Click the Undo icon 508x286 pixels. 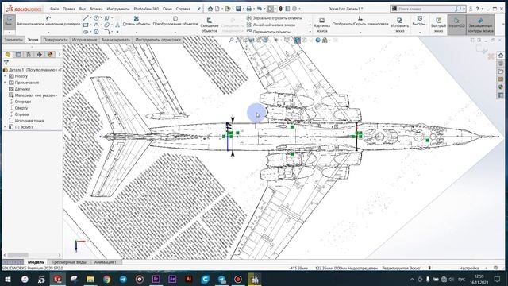pyautogui.click(x=260, y=9)
